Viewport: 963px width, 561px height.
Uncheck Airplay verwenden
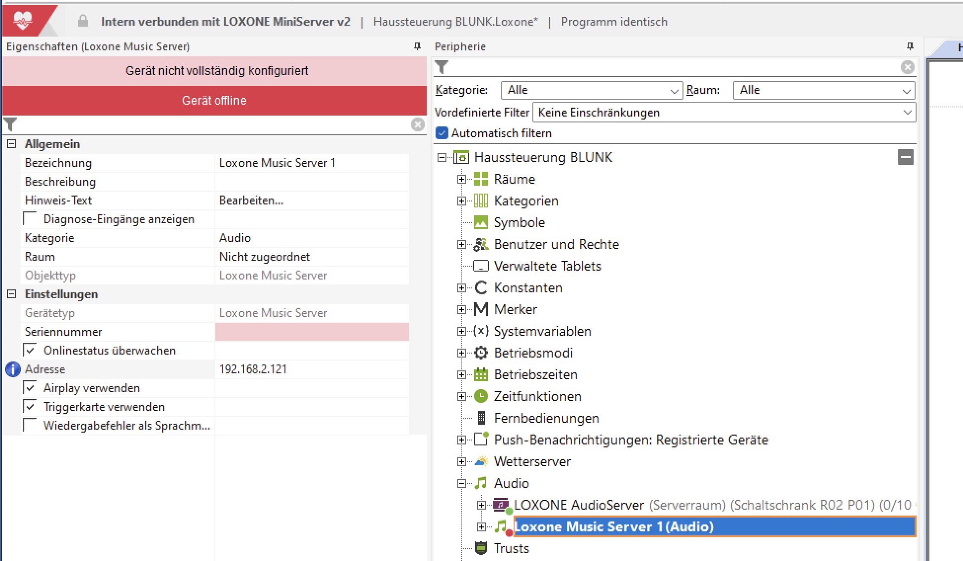[x=31, y=388]
